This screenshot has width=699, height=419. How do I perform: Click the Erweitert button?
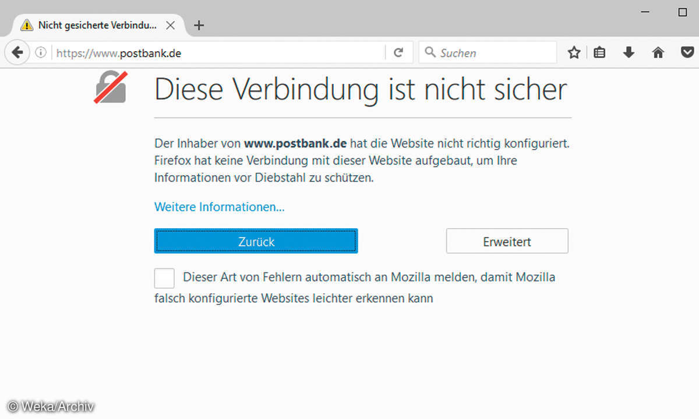pos(507,241)
